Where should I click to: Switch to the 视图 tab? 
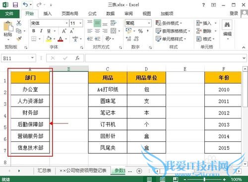(147, 13)
